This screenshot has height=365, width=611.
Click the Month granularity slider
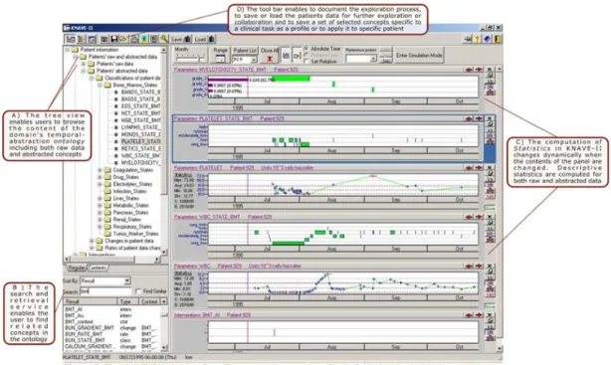click(x=190, y=58)
